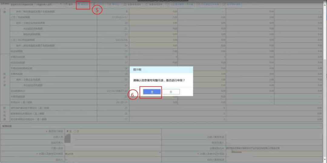The height and width of the screenshot is (163, 327).
Task: Click 发票信息提取 toolbar button
Action: click(x=132, y=5)
